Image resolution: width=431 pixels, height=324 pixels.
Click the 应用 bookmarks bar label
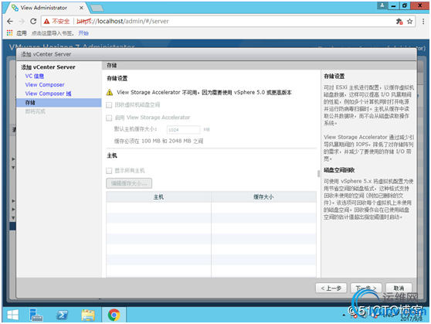pyautogui.click(x=21, y=33)
